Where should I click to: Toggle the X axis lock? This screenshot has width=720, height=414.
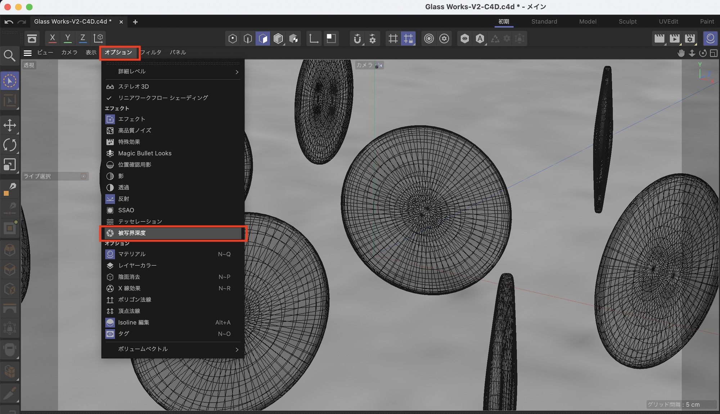[53, 38]
